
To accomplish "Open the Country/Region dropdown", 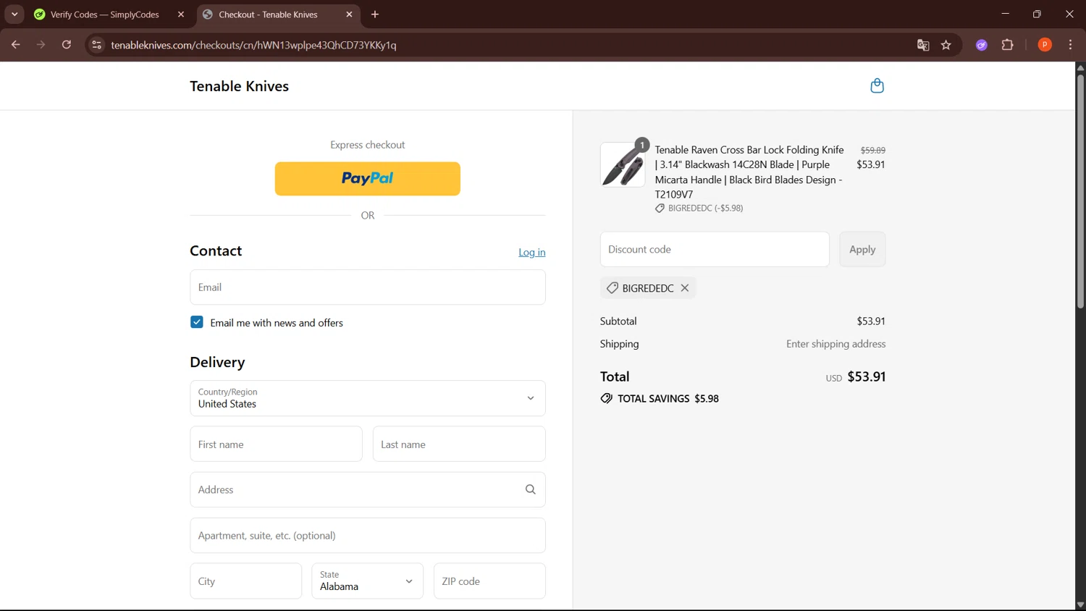I will [x=368, y=398].
